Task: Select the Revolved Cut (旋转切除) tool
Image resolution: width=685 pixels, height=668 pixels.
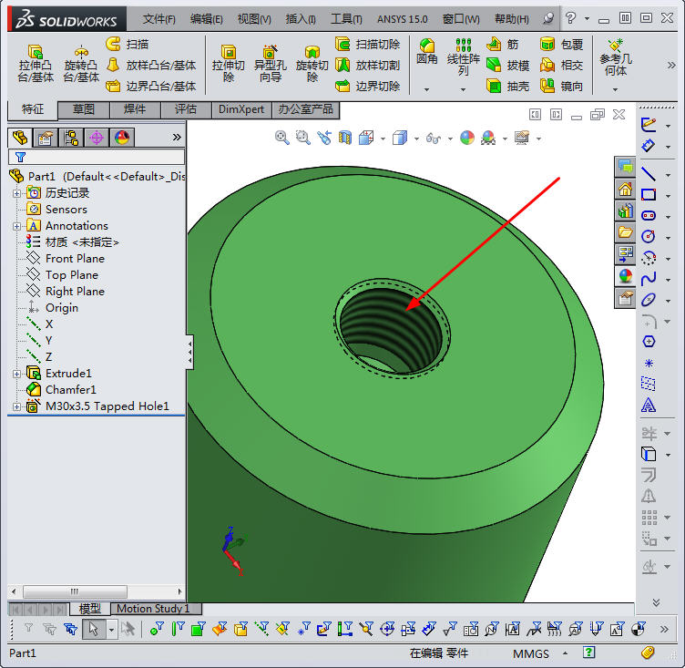Action: click(312, 64)
